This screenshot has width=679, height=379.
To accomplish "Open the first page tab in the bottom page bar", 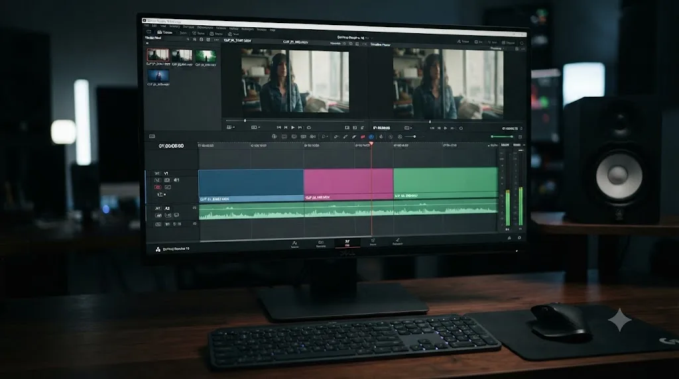I will [294, 244].
